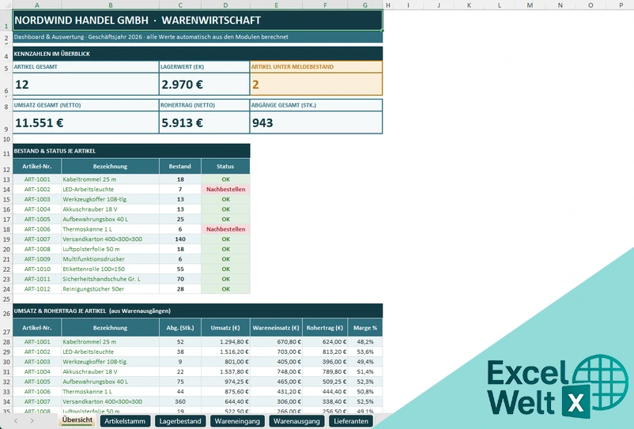Select the Lieferanten sheet tab
Image resolution: width=634 pixels, height=429 pixels.
point(350,421)
